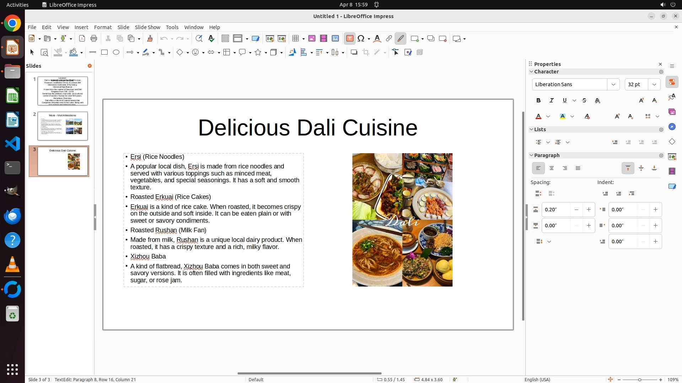Click the Export as PDF icon
The height and width of the screenshot is (383, 682).
click(82, 39)
